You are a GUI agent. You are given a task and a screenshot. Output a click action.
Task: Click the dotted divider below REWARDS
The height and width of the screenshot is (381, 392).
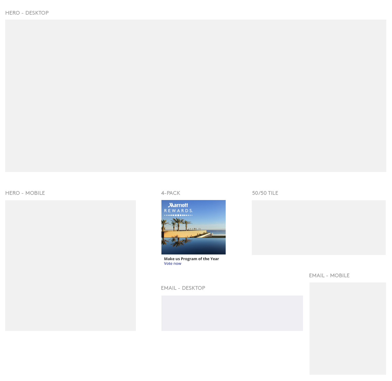(x=178, y=215)
